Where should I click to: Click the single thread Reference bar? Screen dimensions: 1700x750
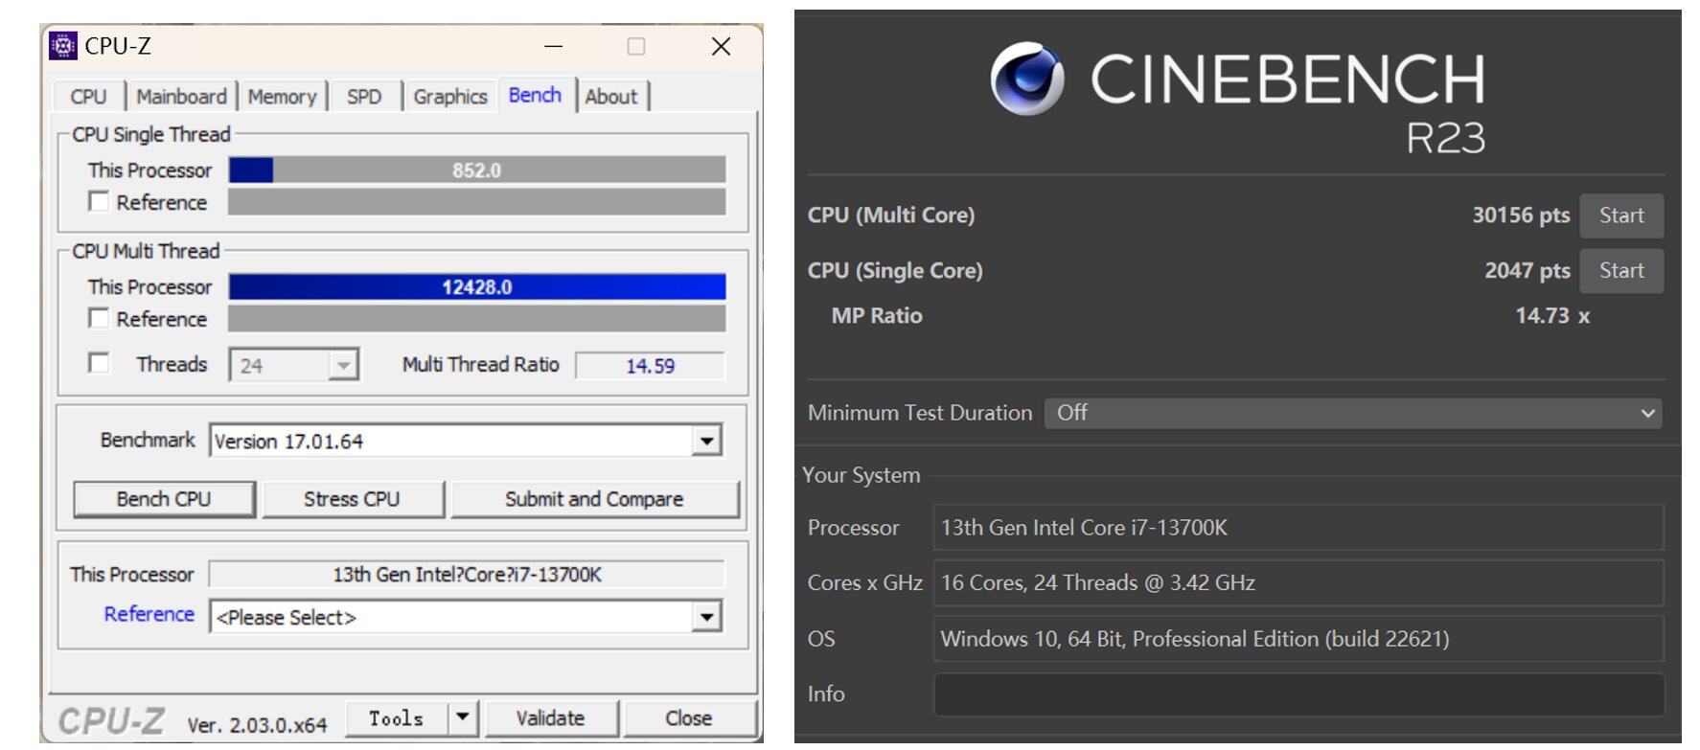(x=476, y=202)
